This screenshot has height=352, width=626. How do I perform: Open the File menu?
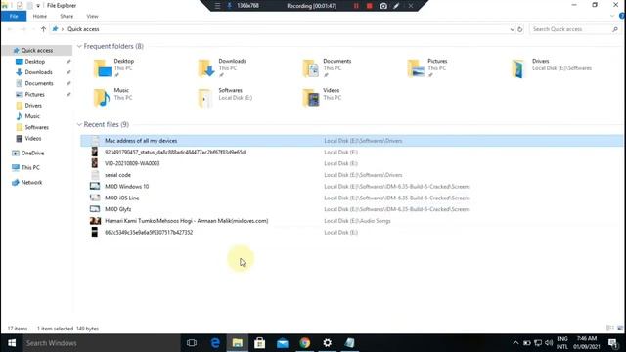click(x=14, y=16)
